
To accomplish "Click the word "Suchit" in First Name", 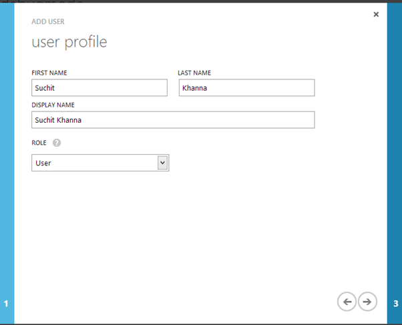I will [x=45, y=88].
